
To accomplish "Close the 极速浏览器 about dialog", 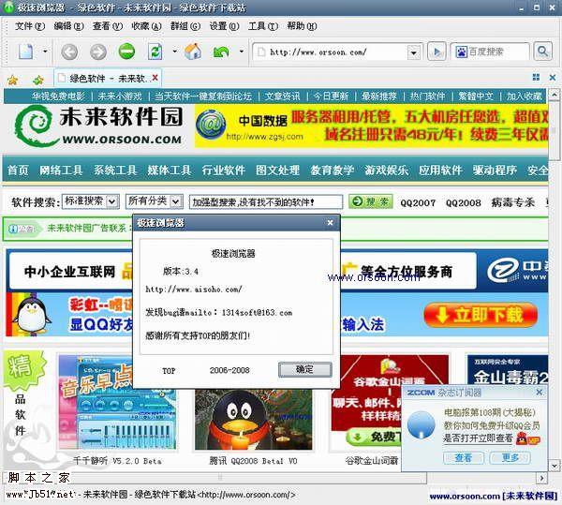I will tap(330, 223).
